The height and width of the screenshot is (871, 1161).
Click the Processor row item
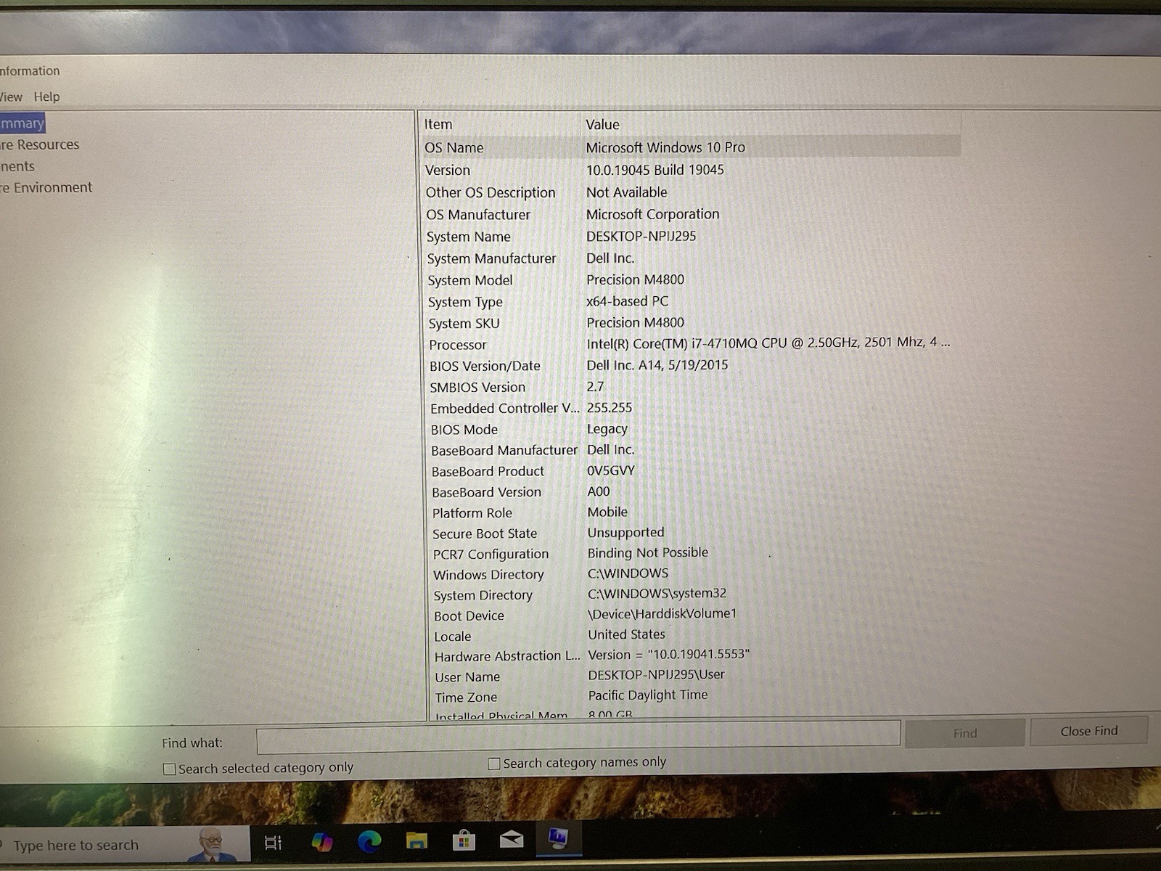click(x=458, y=345)
